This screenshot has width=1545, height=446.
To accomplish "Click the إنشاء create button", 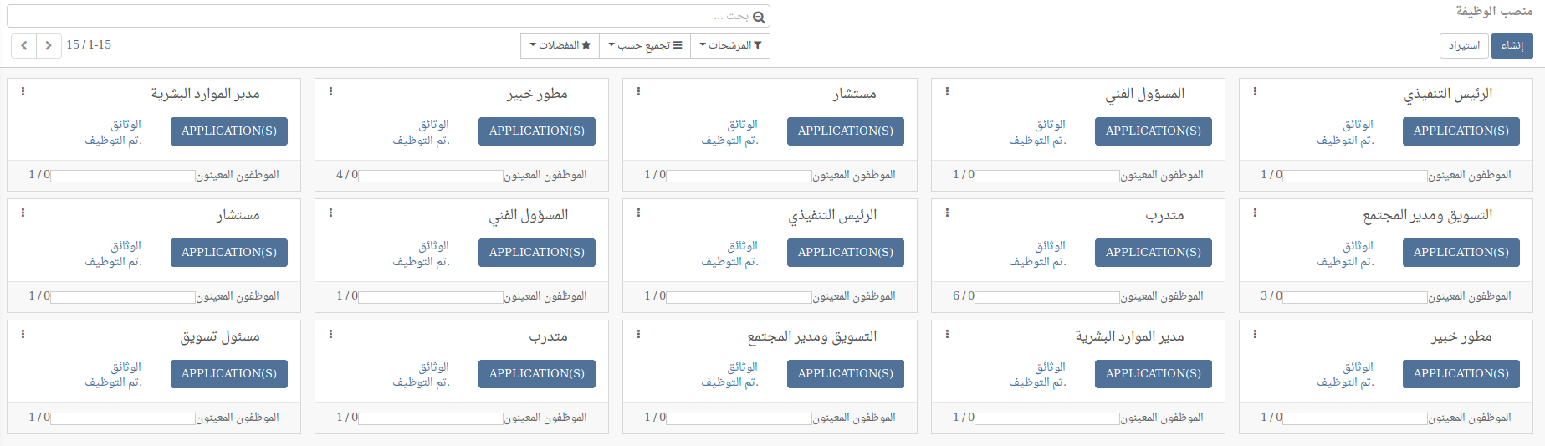I will tap(1512, 45).
